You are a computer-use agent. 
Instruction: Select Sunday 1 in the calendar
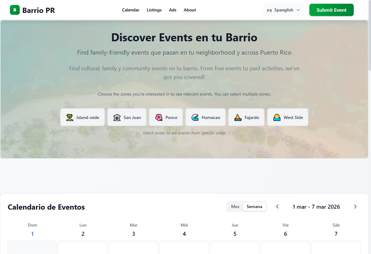coord(32,234)
